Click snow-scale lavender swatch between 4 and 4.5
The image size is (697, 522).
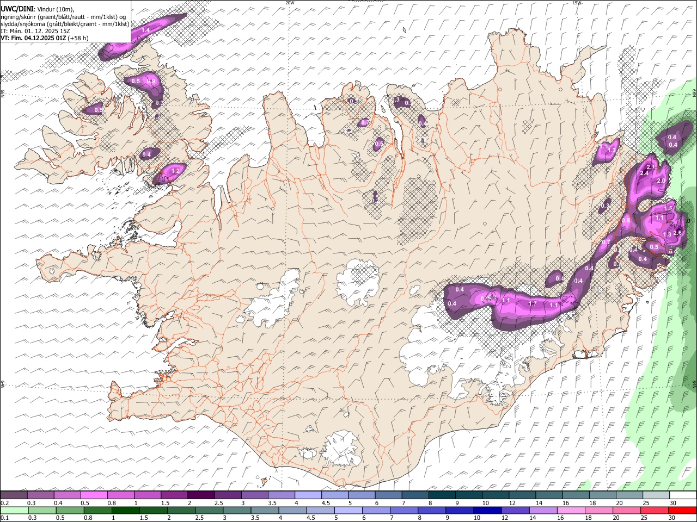click(x=307, y=495)
